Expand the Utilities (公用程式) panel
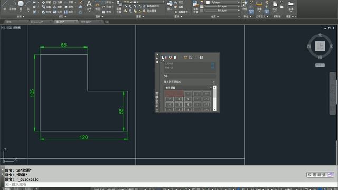Image resolution: width=338 pixels, height=190 pixels. tap(262, 16)
